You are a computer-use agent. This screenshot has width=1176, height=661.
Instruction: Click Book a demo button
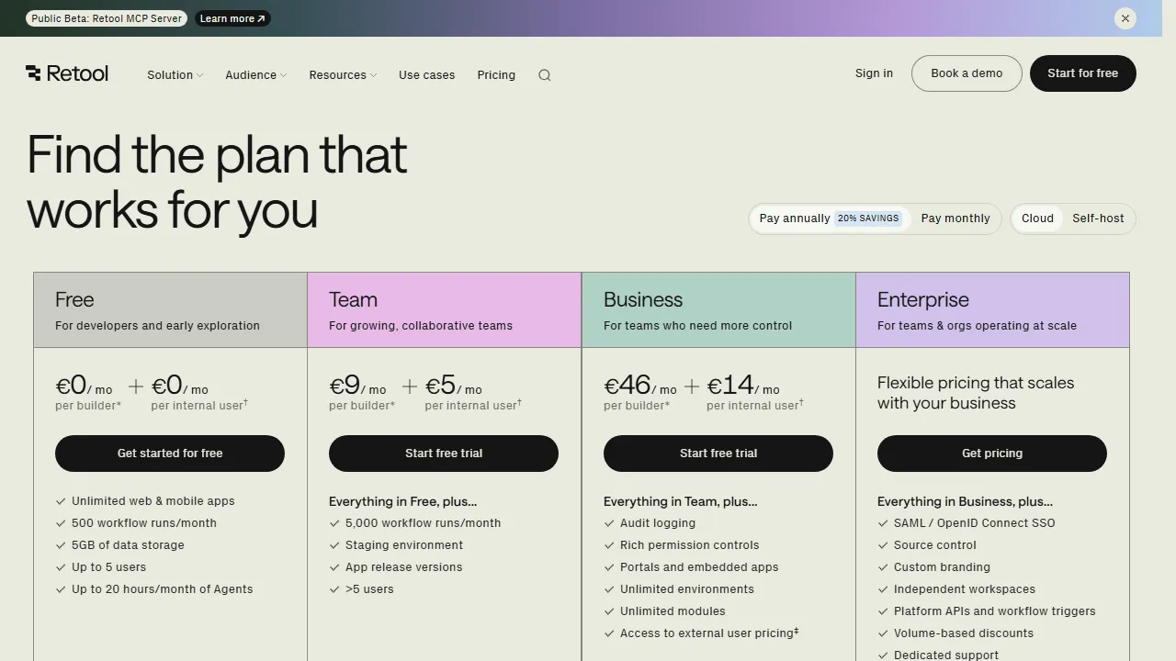click(967, 73)
